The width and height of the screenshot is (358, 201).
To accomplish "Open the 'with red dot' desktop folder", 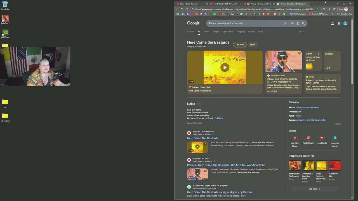I will [5, 117].
